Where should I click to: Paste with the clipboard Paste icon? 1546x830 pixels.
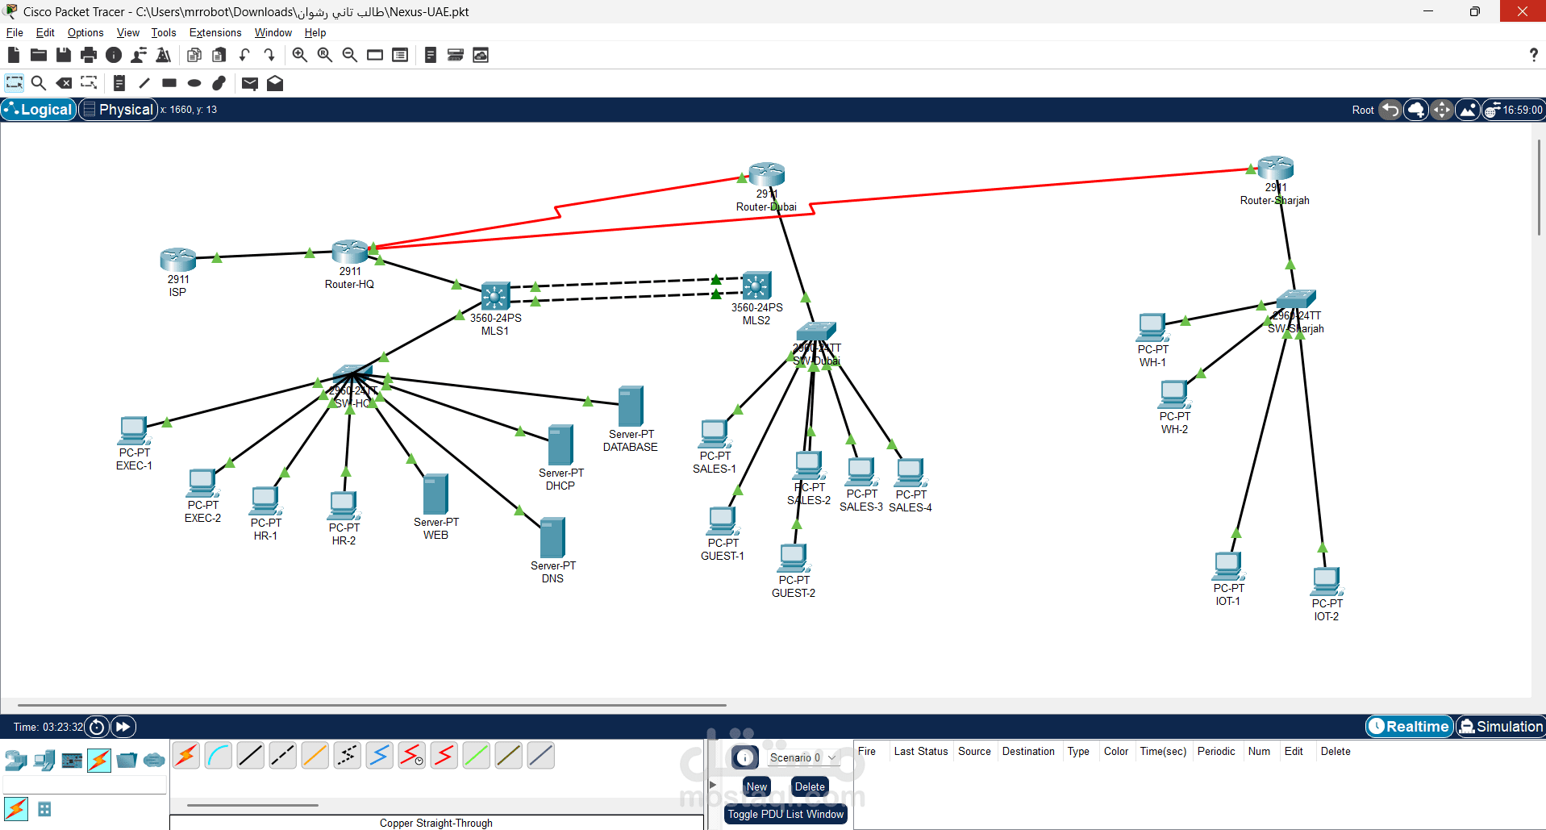[x=219, y=55]
